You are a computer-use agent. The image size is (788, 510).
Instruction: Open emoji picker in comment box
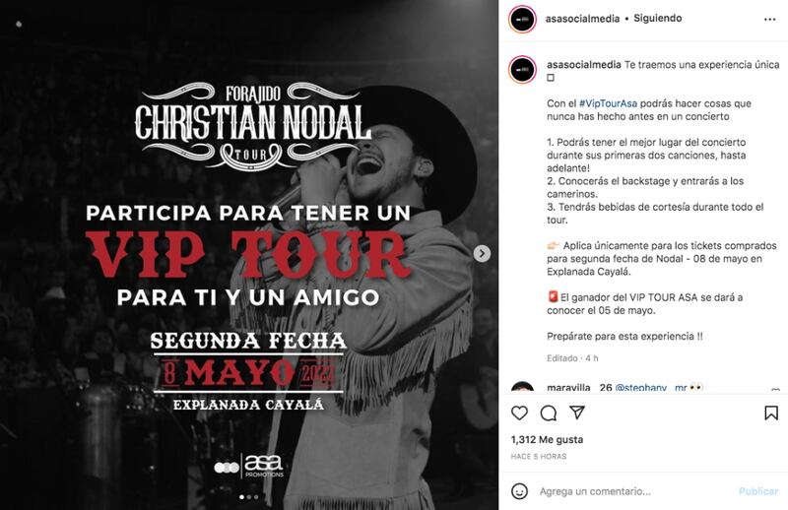519,491
